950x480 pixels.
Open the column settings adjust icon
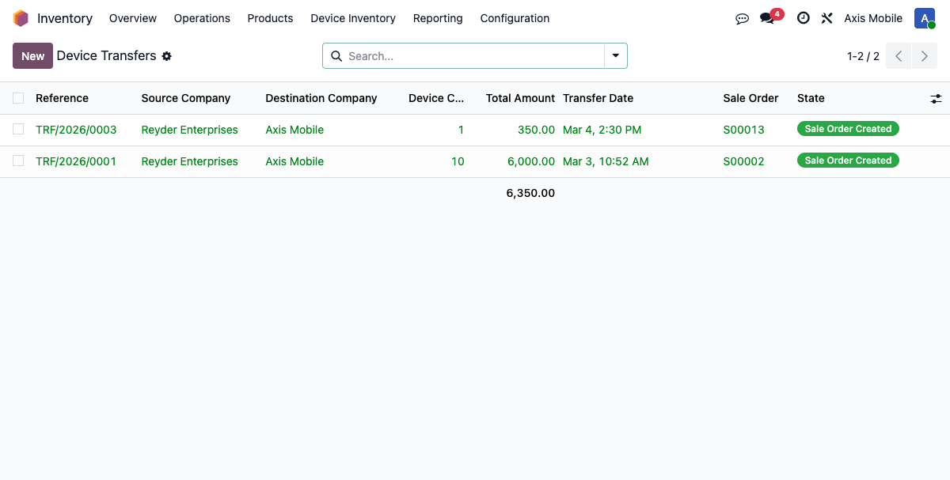pyautogui.click(x=936, y=98)
